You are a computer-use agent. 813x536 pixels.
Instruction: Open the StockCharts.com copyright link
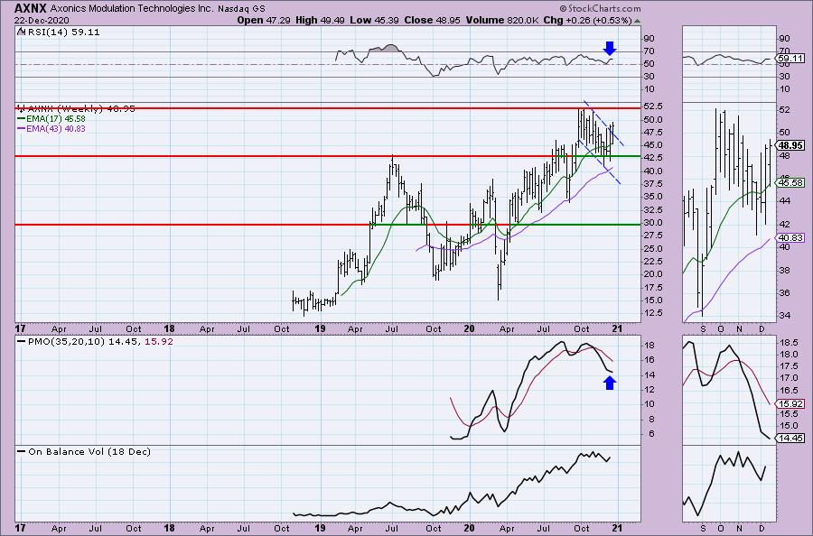[x=600, y=8]
